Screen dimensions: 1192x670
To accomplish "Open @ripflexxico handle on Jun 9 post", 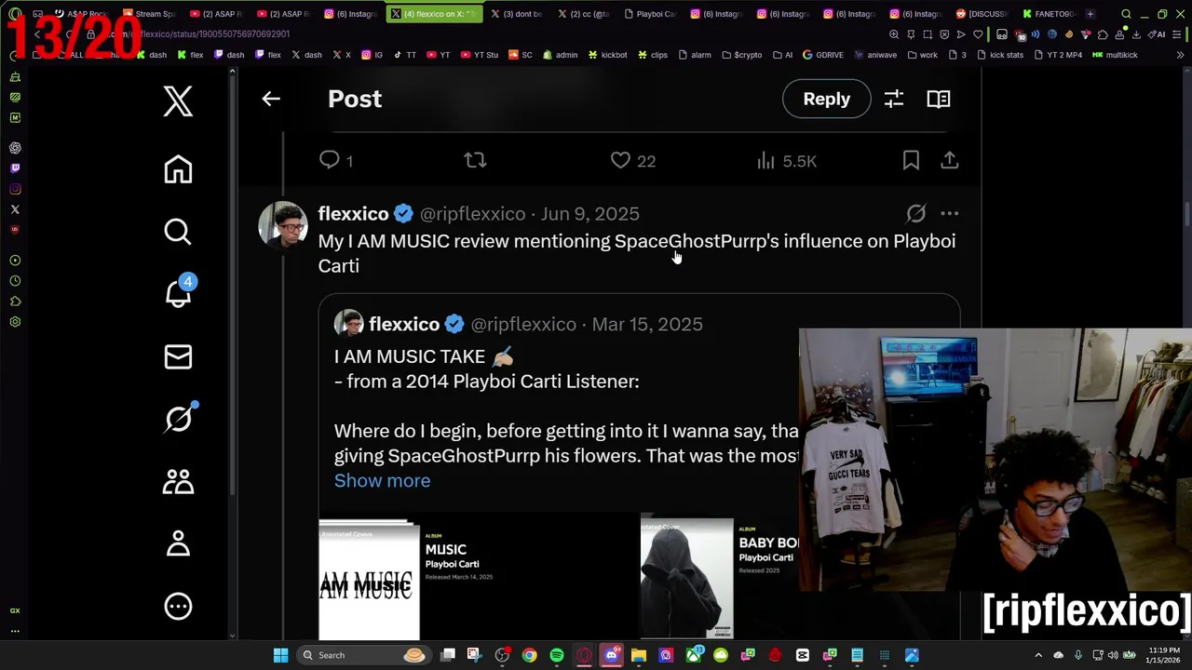I will coord(472,214).
